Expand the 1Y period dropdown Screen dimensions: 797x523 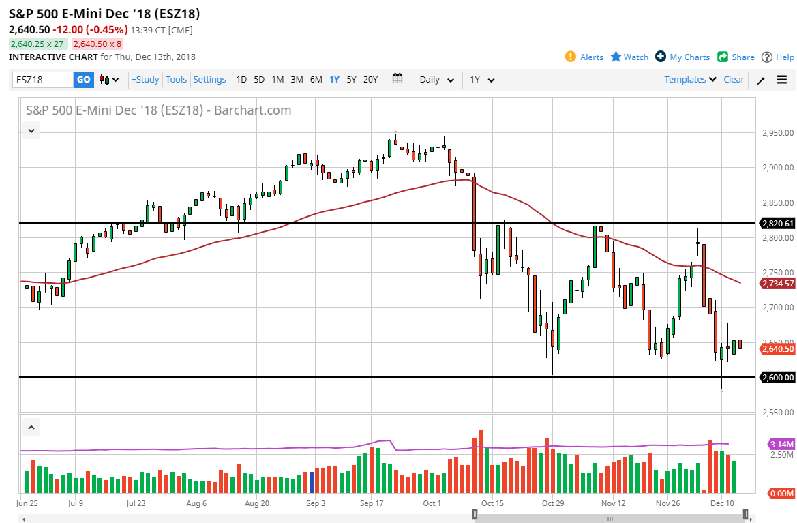(481, 80)
